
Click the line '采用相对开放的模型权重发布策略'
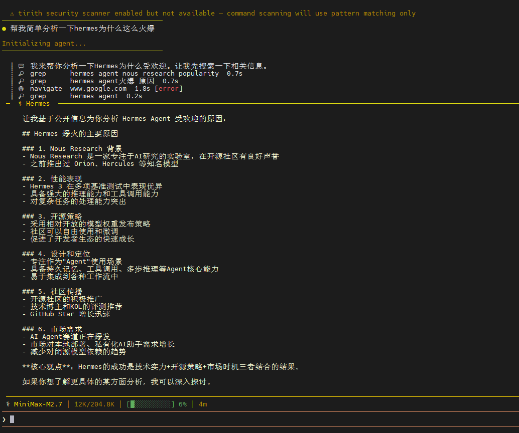click(90, 224)
